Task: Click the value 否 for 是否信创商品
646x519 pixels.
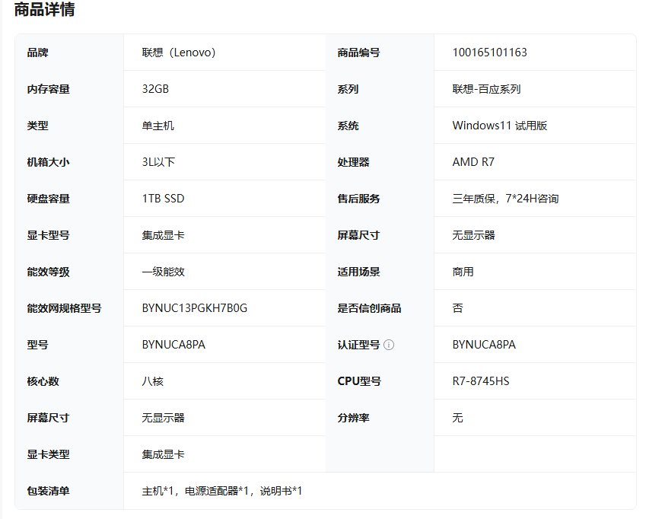Action: 458,308
